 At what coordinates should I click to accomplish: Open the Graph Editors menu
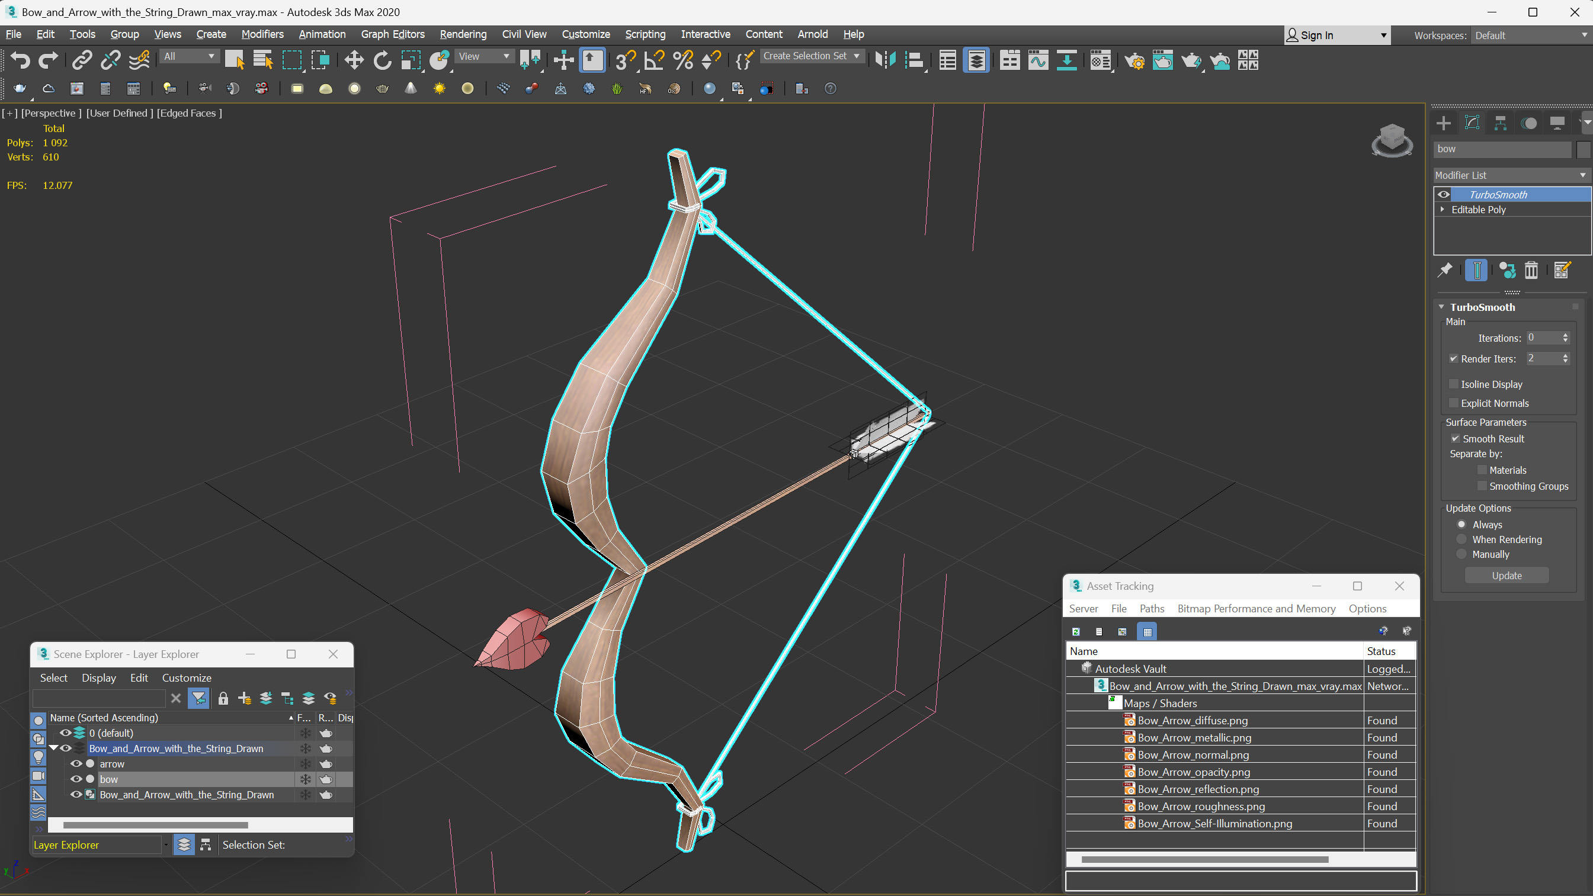coord(393,34)
